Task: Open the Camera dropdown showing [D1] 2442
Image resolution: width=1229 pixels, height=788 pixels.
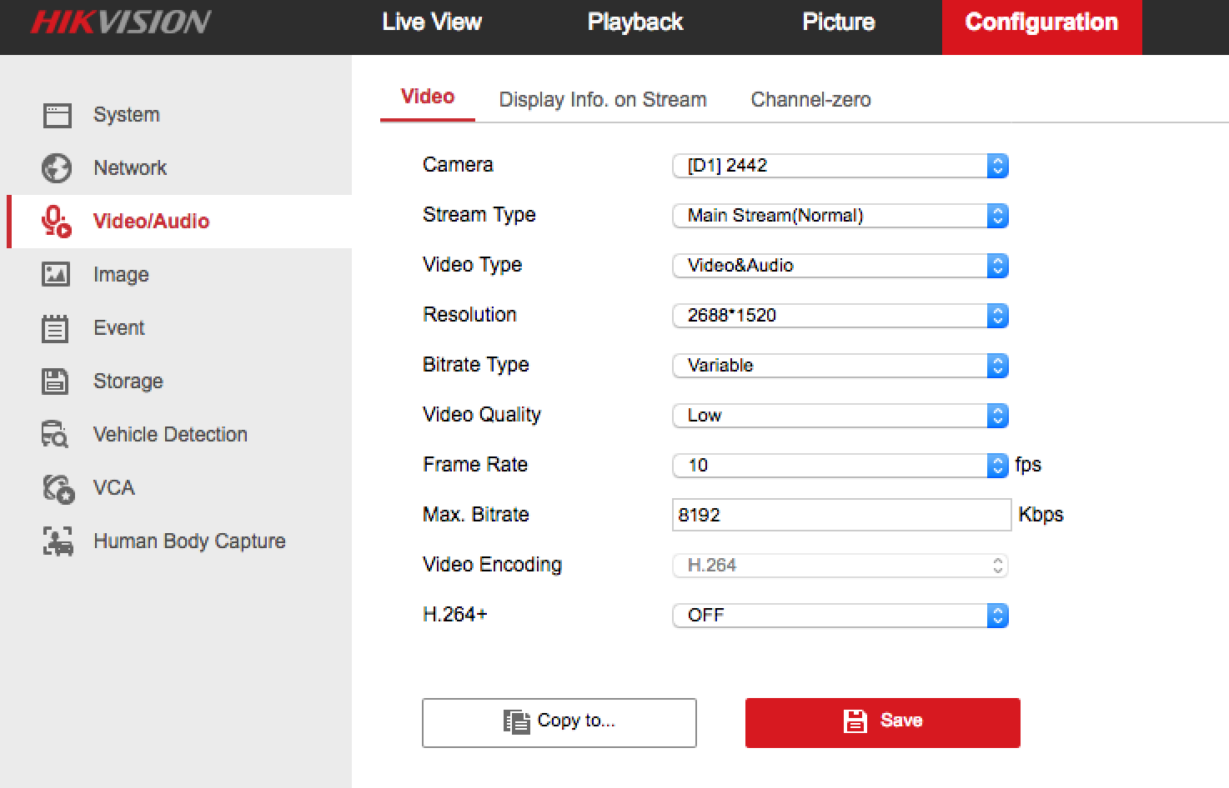Action: click(840, 166)
